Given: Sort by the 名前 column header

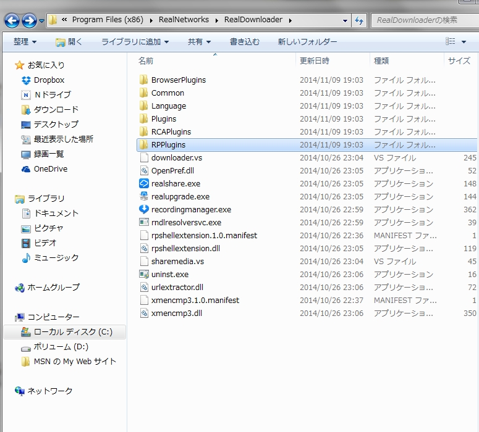Looking at the screenshot, I should [x=145, y=60].
